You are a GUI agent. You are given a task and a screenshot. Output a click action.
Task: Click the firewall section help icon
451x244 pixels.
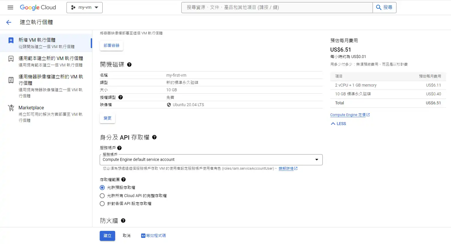coord(123,221)
